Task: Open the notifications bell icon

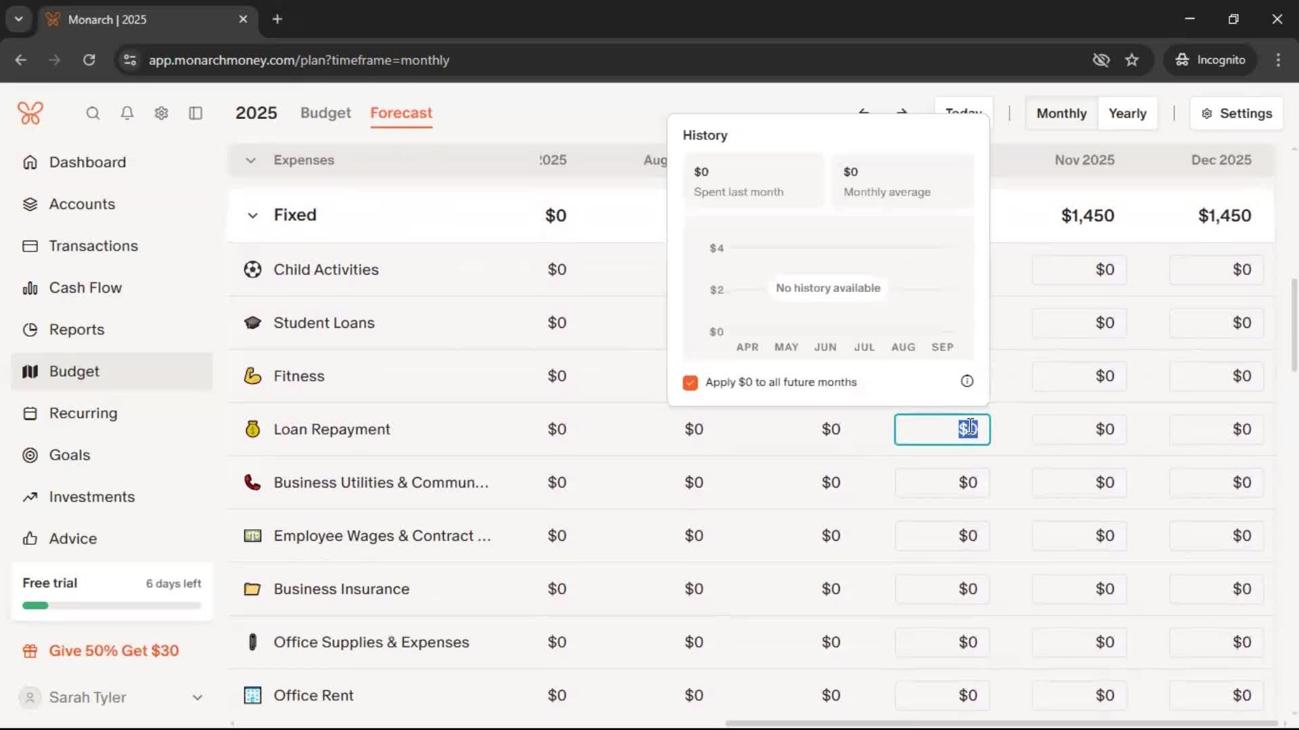Action: [x=127, y=114]
